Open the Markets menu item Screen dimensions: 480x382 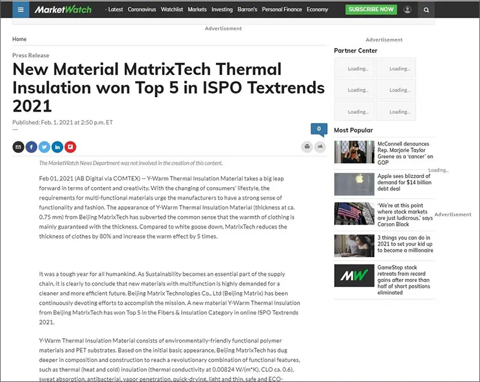click(197, 10)
